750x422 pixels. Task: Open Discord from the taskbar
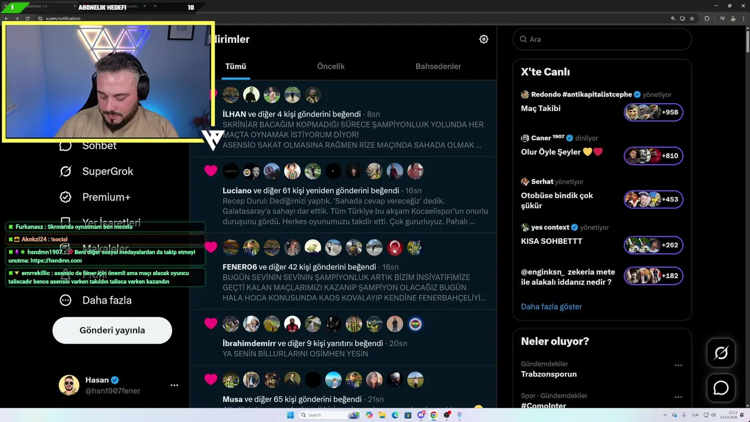[421, 415]
